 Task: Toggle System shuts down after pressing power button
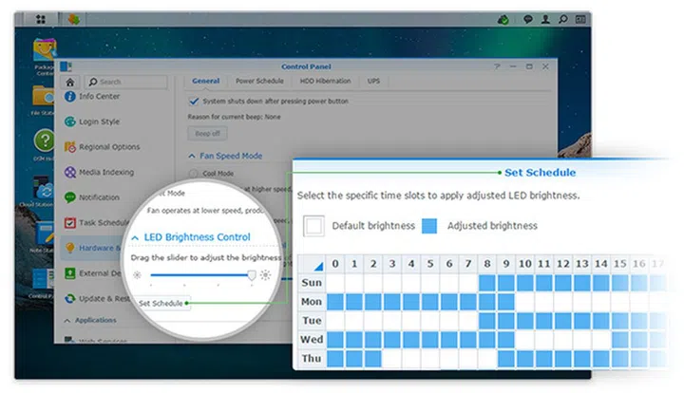click(194, 101)
